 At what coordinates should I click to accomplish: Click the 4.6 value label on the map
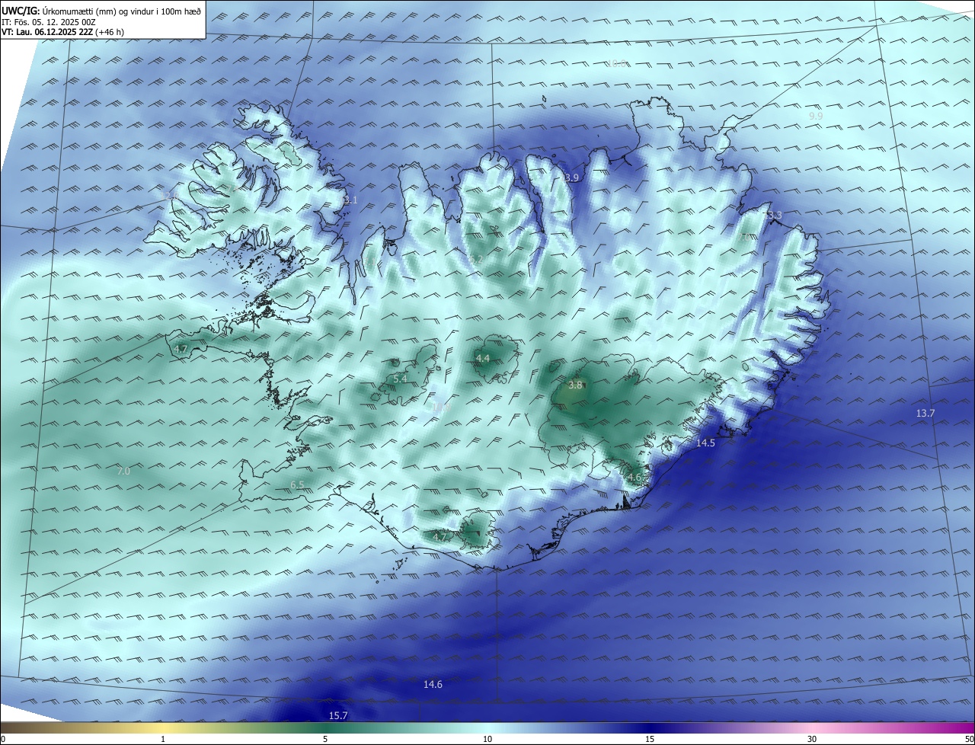[634, 478]
